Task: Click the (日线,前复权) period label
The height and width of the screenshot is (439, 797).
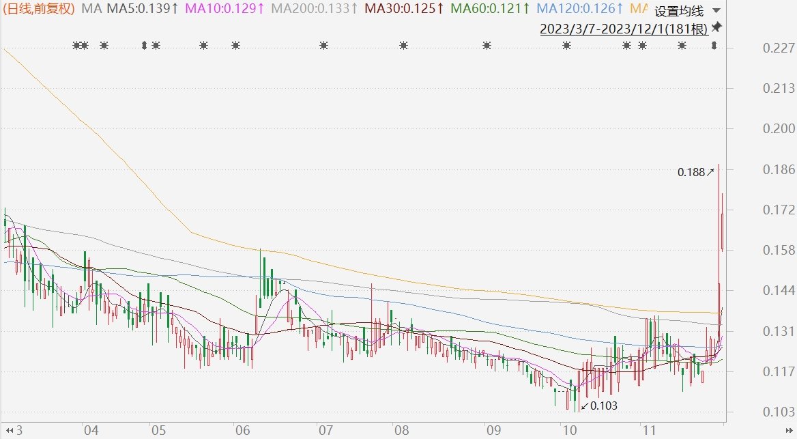Action: [x=39, y=8]
